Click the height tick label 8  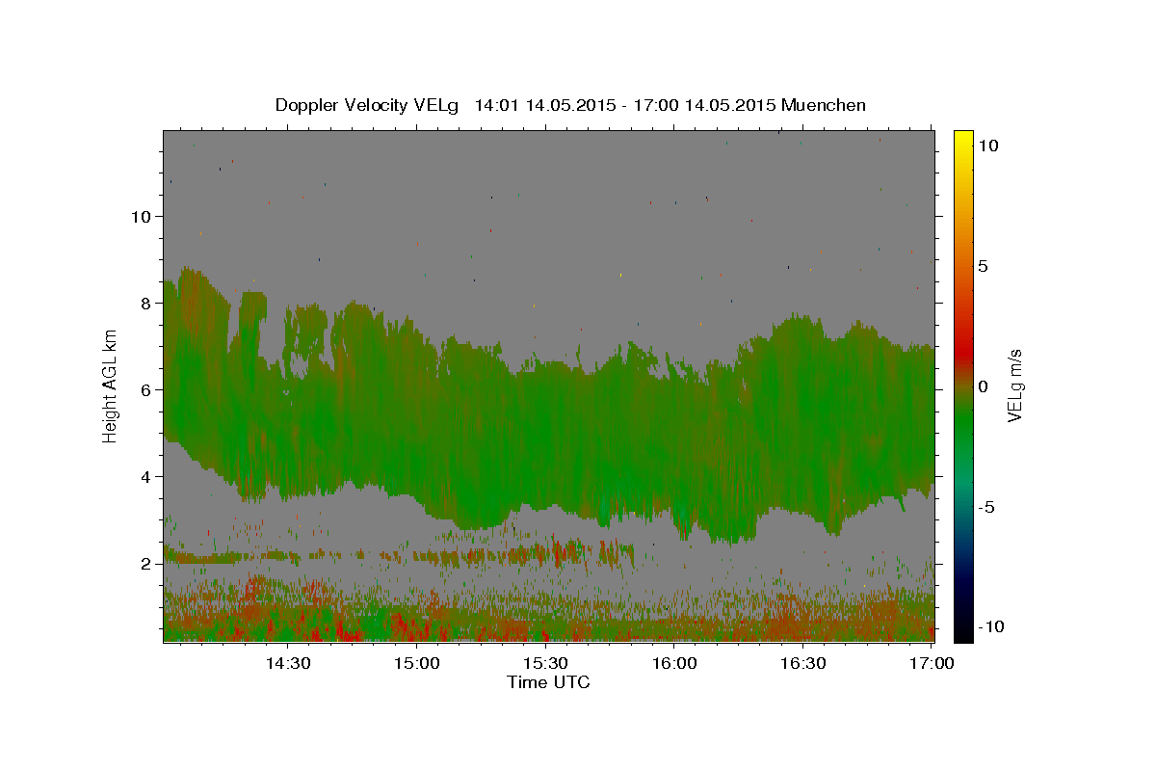tap(145, 303)
